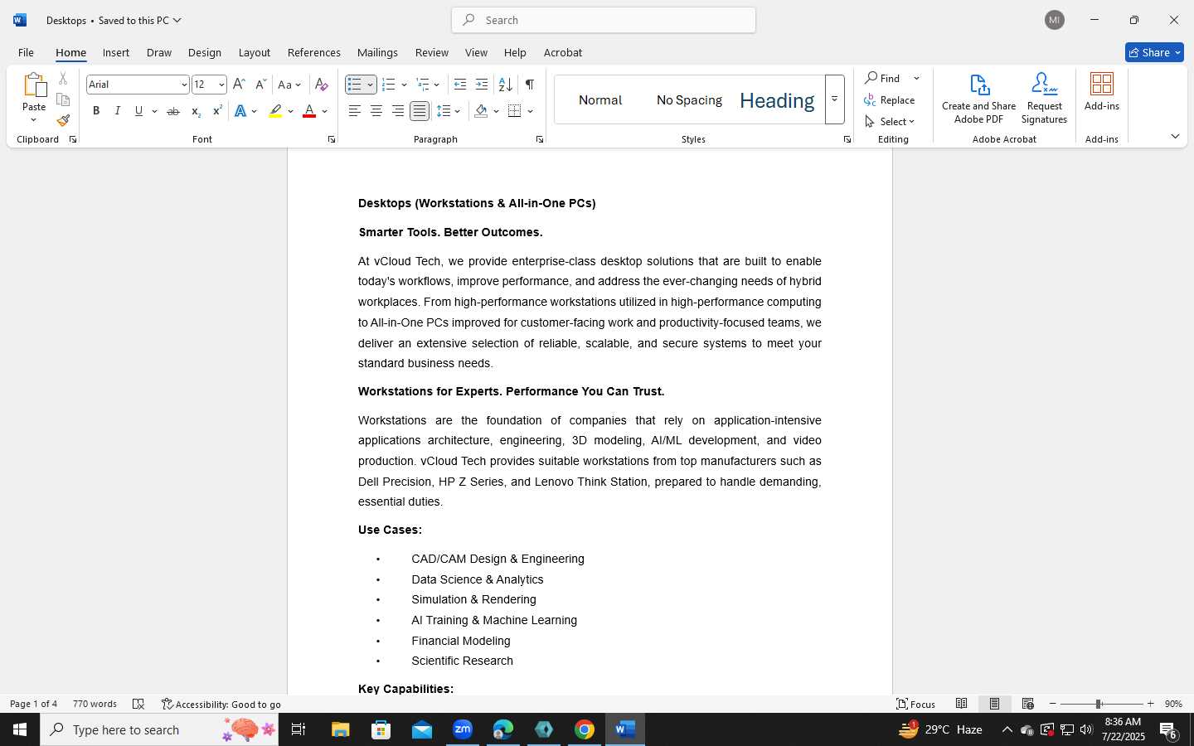
Task: Increase font size with the grow icon
Action: pos(239,85)
